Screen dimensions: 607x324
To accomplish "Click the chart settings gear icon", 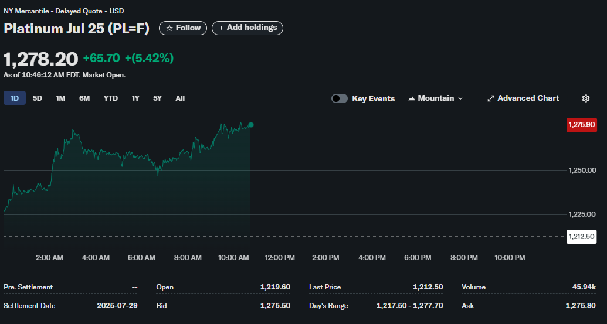I will pyautogui.click(x=586, y=98).
